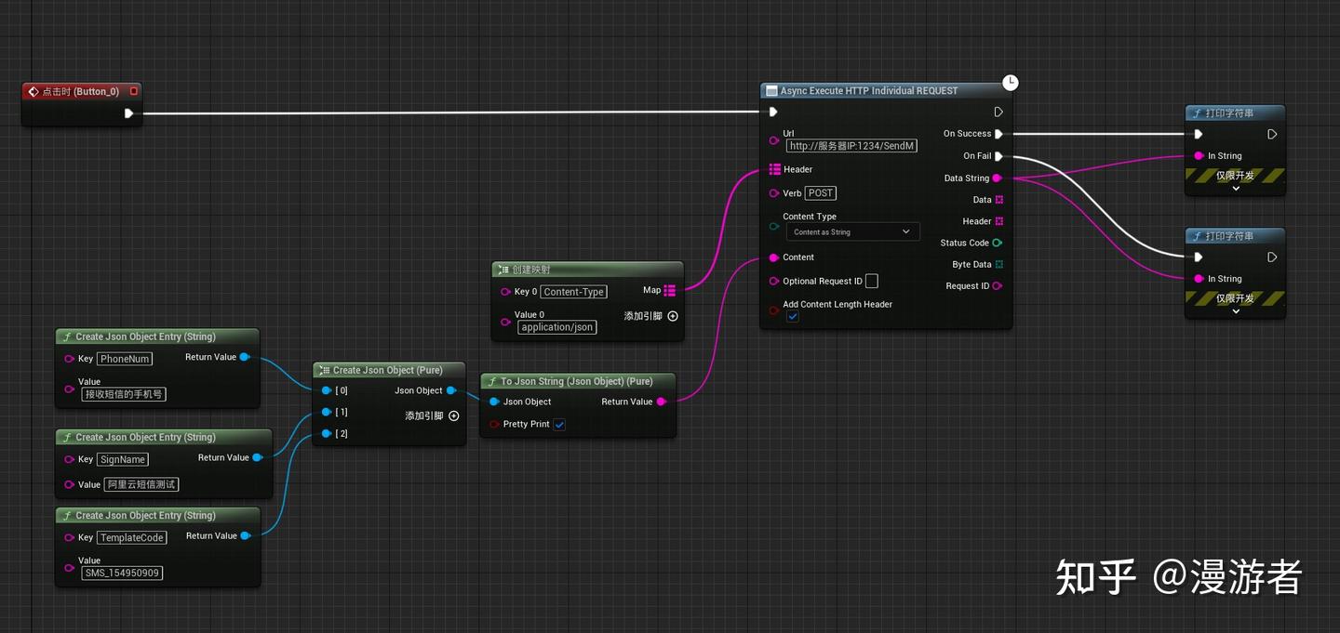Click Return Value pin of To Json String
1340x633 pixels.
coord(662,402)
